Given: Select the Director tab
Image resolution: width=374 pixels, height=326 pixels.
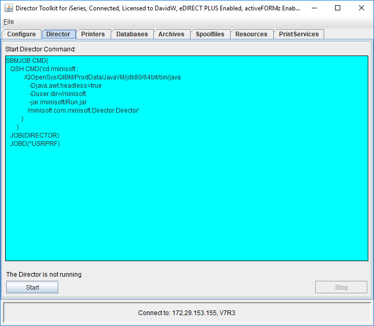Looking at the screenshot, I should 58,34.
